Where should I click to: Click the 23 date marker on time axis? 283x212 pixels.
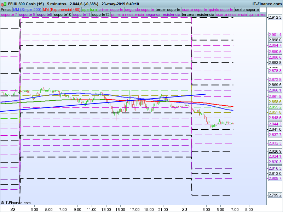point(185,209)
